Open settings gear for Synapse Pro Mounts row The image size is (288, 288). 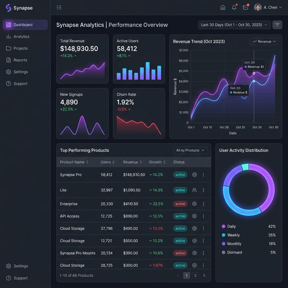pyautogui.click(x=195, y=253)
